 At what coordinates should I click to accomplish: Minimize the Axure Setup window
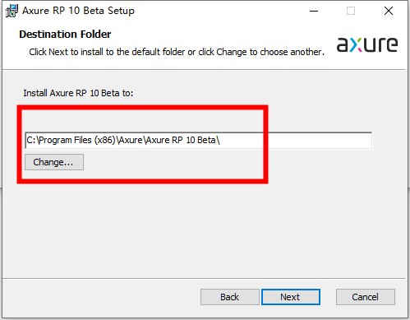tap(314, 11)
